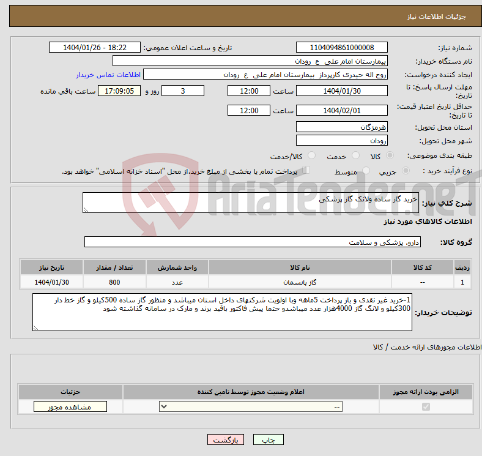Click the مشاهده مجوز button
Screen dimensions: 482x456
pos(70,407)
